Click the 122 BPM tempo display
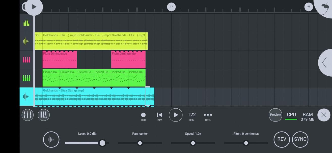The width and height of the screenshot is (332, 153). [192, 114]
